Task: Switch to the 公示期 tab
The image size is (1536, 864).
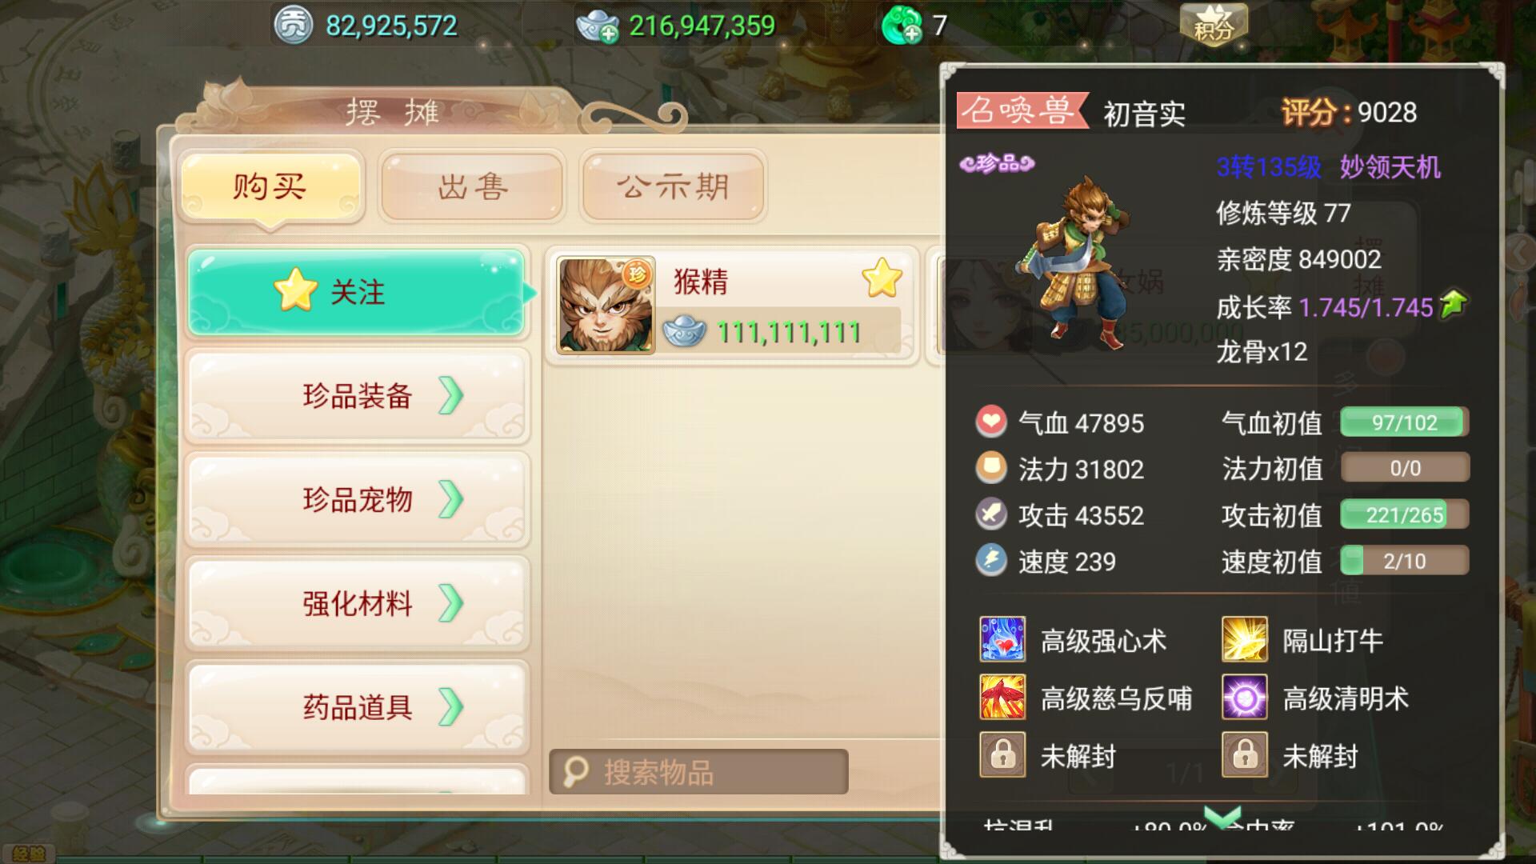Action: (673, 187)
